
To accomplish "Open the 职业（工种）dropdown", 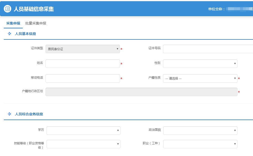I will 200,144.
